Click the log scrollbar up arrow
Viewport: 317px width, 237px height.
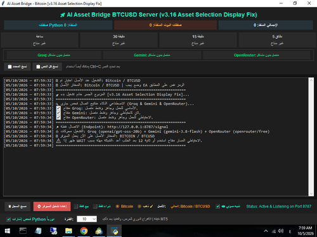[311, 81]
